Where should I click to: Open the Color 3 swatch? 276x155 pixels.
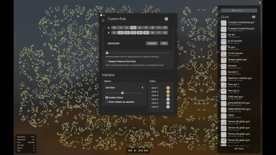click(168, 95)
